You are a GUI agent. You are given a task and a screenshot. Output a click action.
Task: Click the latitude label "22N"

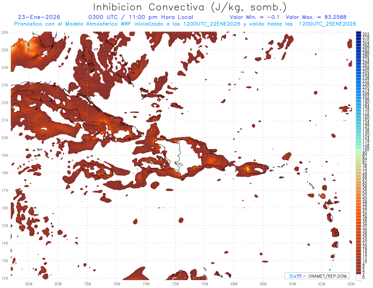5,103
